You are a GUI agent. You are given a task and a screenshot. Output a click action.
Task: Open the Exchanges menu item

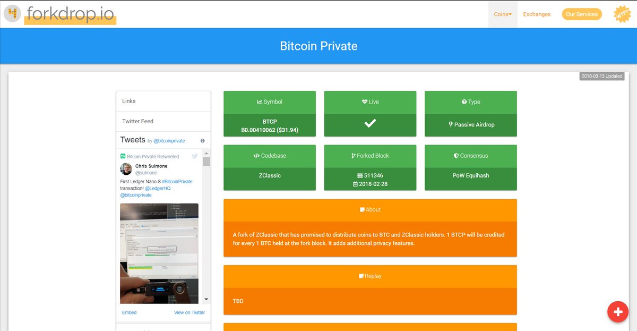tap(537, 14)
